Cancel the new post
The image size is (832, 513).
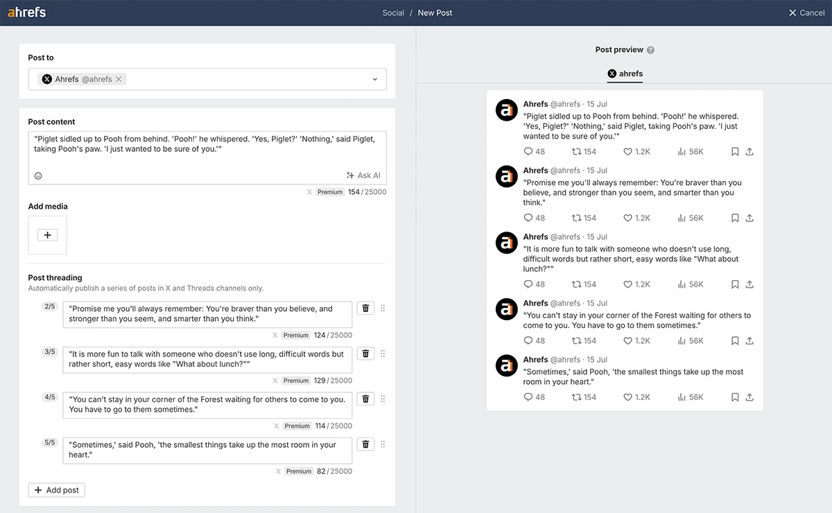tap(806, 12)
